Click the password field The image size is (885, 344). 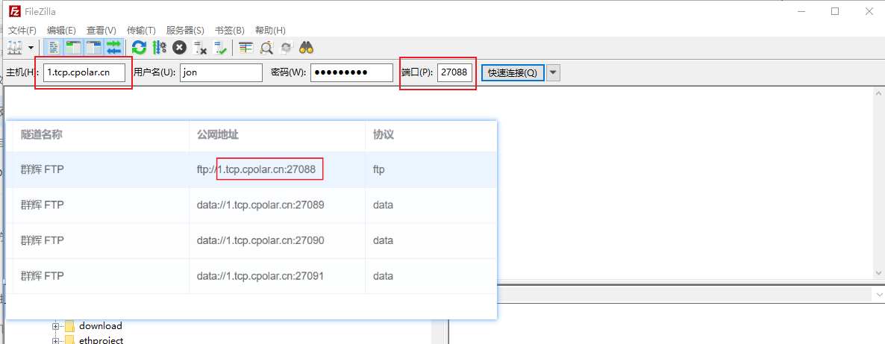pos(351,72)
